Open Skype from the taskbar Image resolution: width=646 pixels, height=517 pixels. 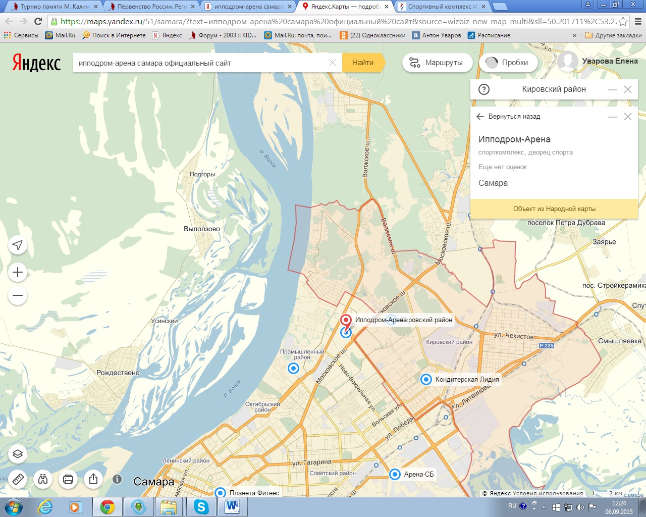click(201, 506)
